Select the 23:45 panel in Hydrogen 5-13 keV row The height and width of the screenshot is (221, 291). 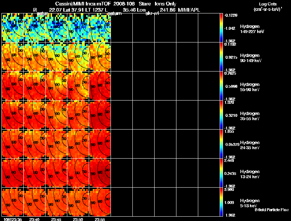[x=56, y=202]
